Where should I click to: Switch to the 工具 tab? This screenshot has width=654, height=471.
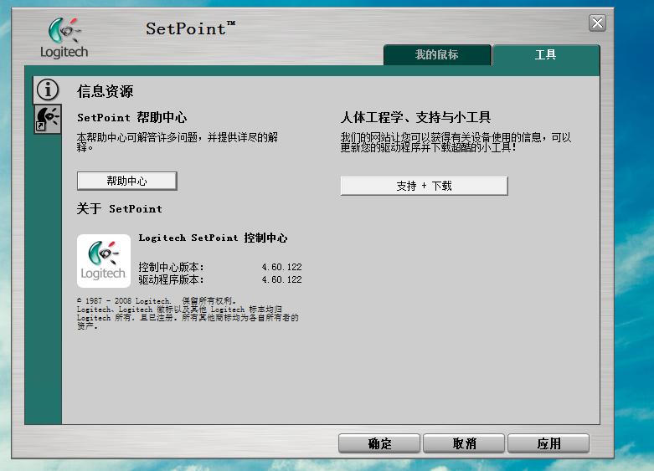tap(545, 54)
